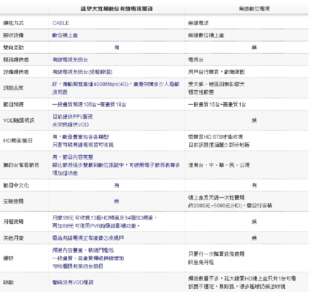The width and height of the screenshot is (309, 292).
Task: Click 暫時沒有VOD服務 cell
Action: pos(73,282)
